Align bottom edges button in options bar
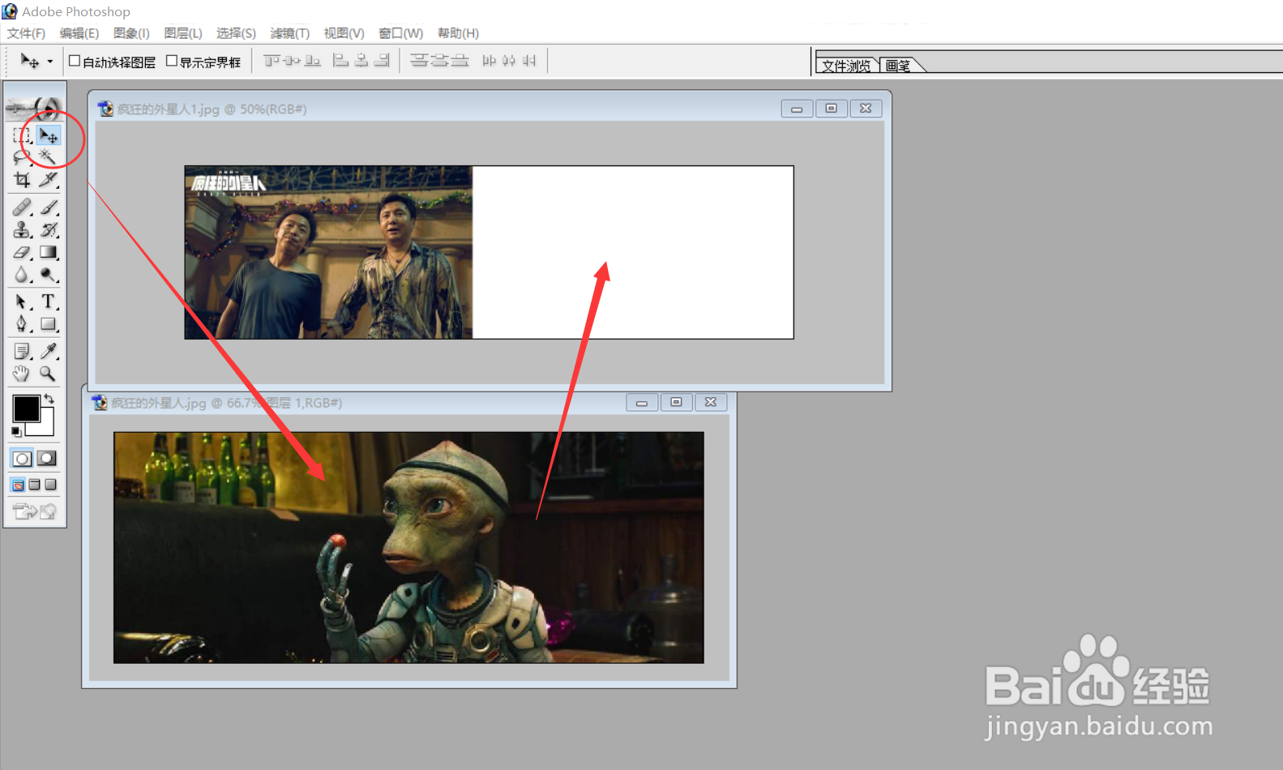The image size is (1283, 770). click(x=313, y=61)
